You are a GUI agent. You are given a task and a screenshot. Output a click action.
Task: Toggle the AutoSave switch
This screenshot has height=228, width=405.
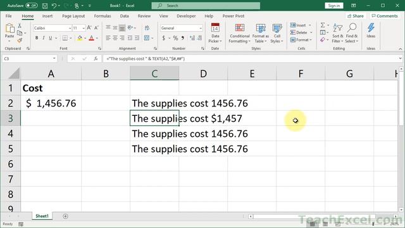(31, 6)
